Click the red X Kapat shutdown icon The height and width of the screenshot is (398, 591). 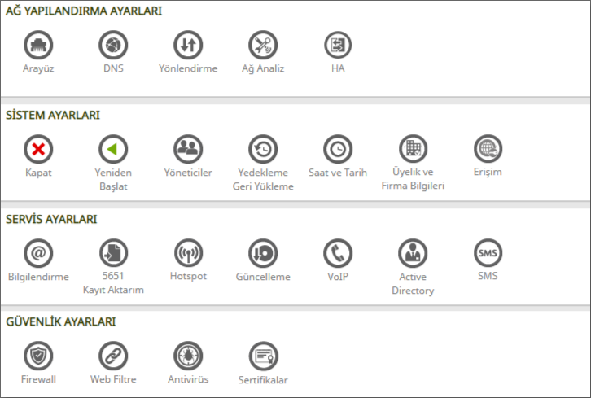(38, 149)
